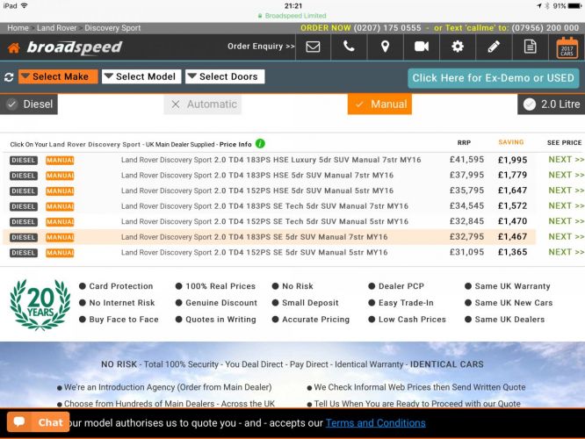
Task: Select the 183PS HSE 7str model name
Action: click(x=257, y=175)
